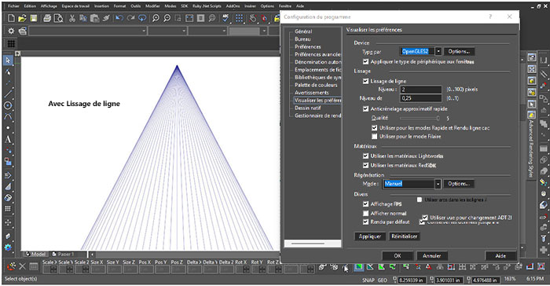
Task: Click the Zoom In magnifier icon
Action: tap(156, 18)
